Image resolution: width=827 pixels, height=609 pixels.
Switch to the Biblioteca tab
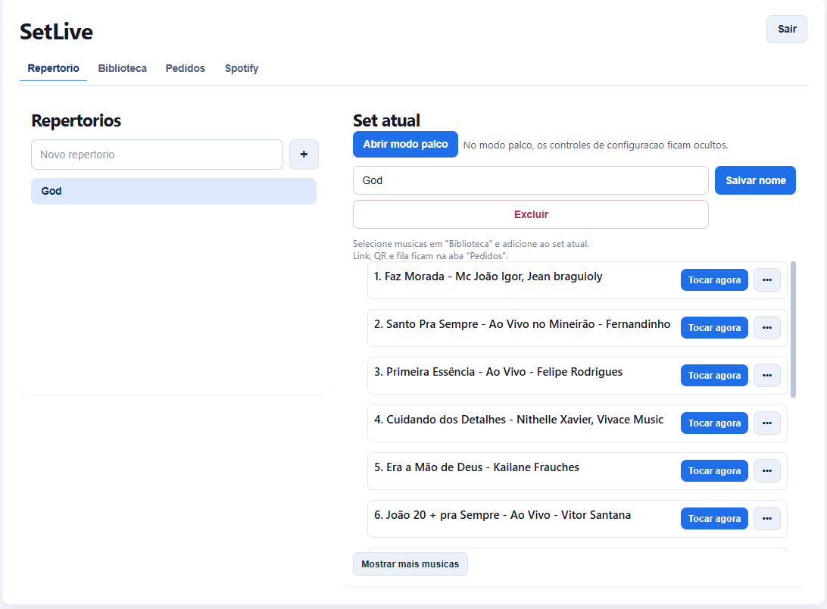(122, 68)
